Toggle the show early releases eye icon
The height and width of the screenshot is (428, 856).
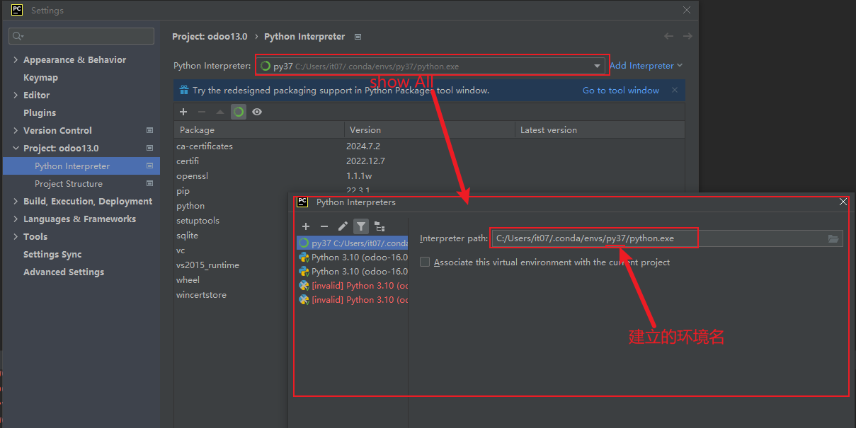pos(257,112)
